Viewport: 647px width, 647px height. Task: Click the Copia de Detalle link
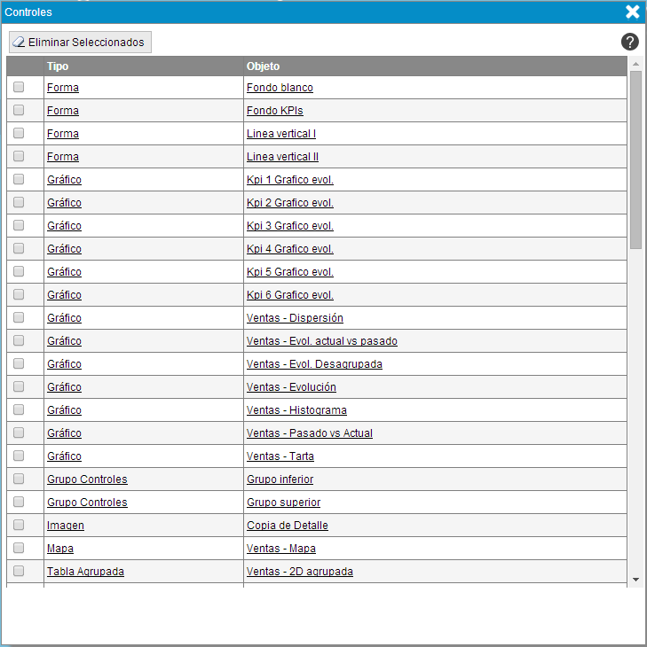point(287,526)
